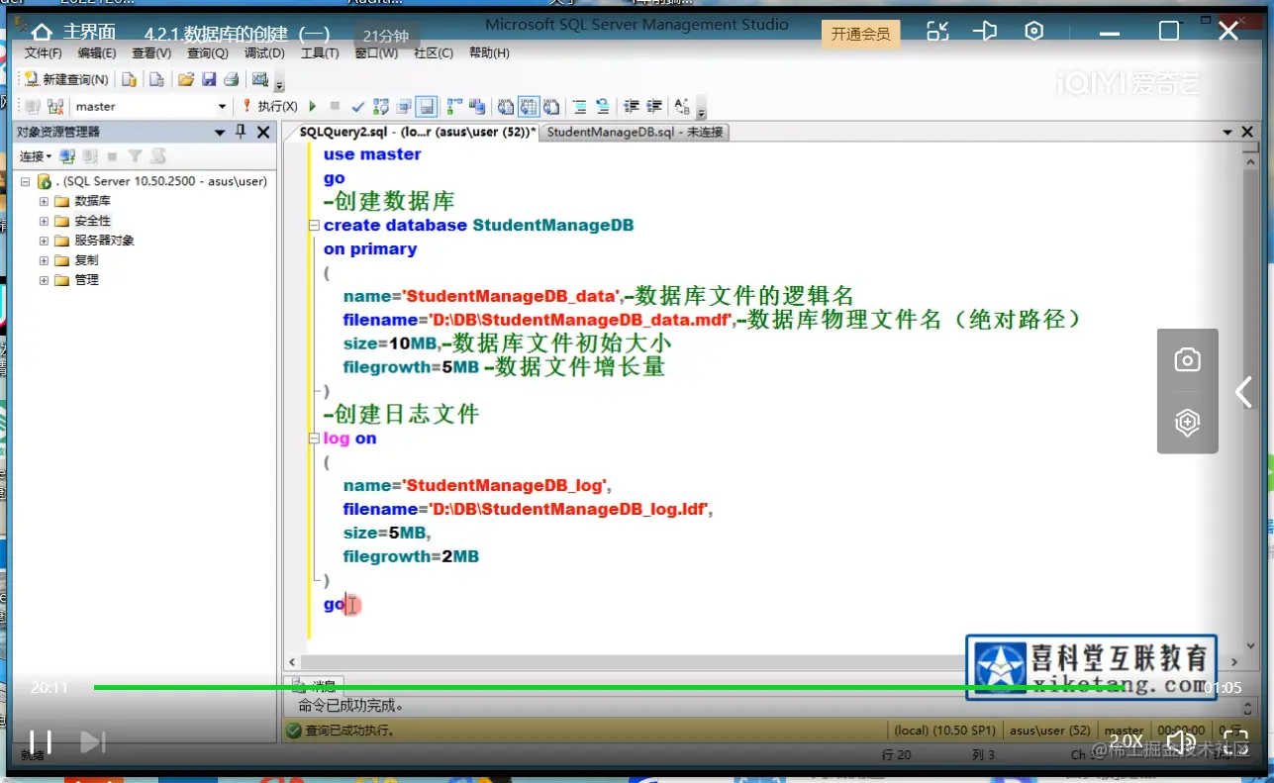Viewport: 1274px width, 783px height.
Task: Click Object Explorer connect server icon
Action: coord(67,156)
